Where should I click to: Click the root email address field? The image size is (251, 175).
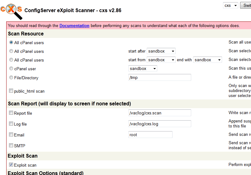[x=150, y=135]
